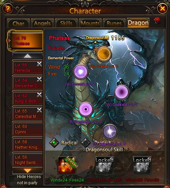Image resolution: width=170 pixels, height=188 pixels.
Task: Switch to the Runes tab
Action: click(x=114, y=23)
